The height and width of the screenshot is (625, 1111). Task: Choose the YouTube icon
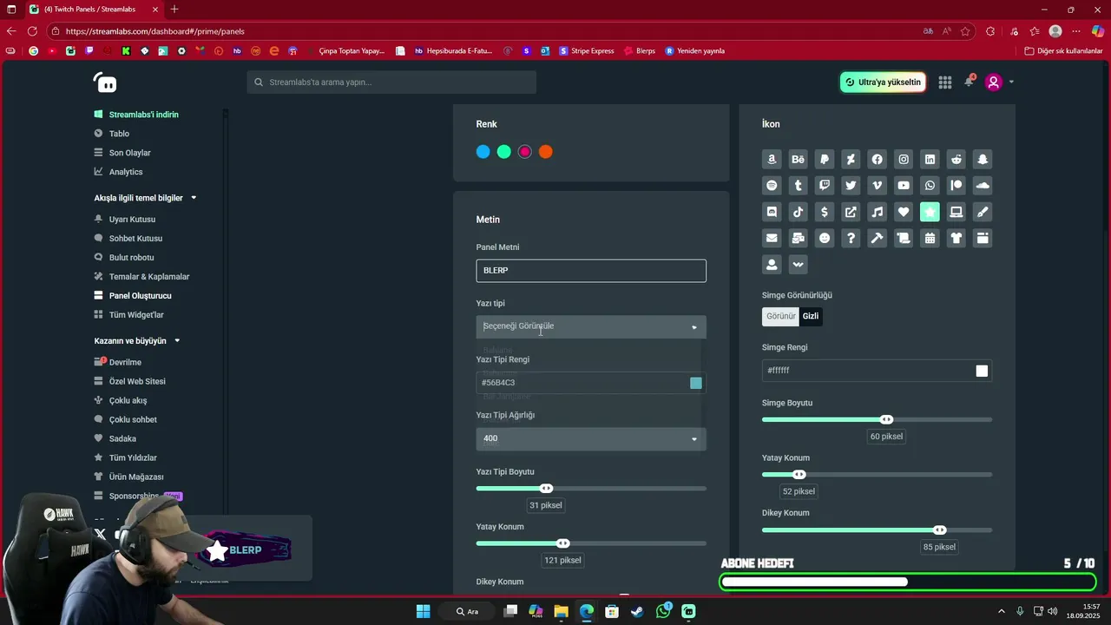(x=904, y=186)
